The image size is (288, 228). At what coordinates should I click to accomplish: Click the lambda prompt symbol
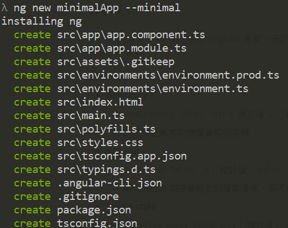pyautogui.click(x=4, y=8)
